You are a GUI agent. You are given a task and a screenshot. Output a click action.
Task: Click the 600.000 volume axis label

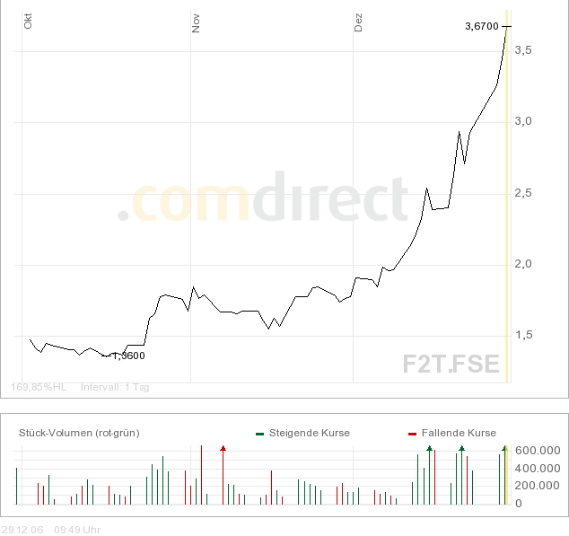(538, 450)
